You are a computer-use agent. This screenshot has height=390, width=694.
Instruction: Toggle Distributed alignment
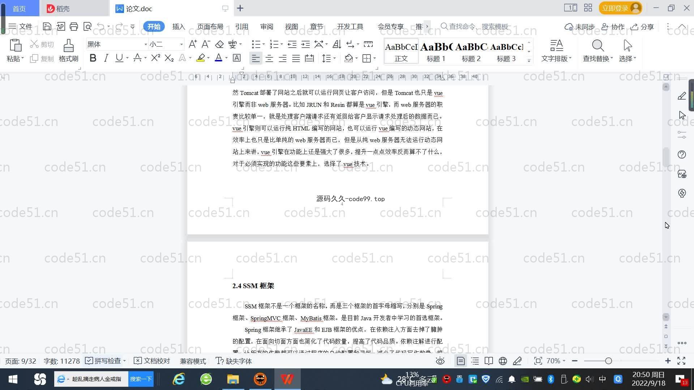tap(309, 58)
